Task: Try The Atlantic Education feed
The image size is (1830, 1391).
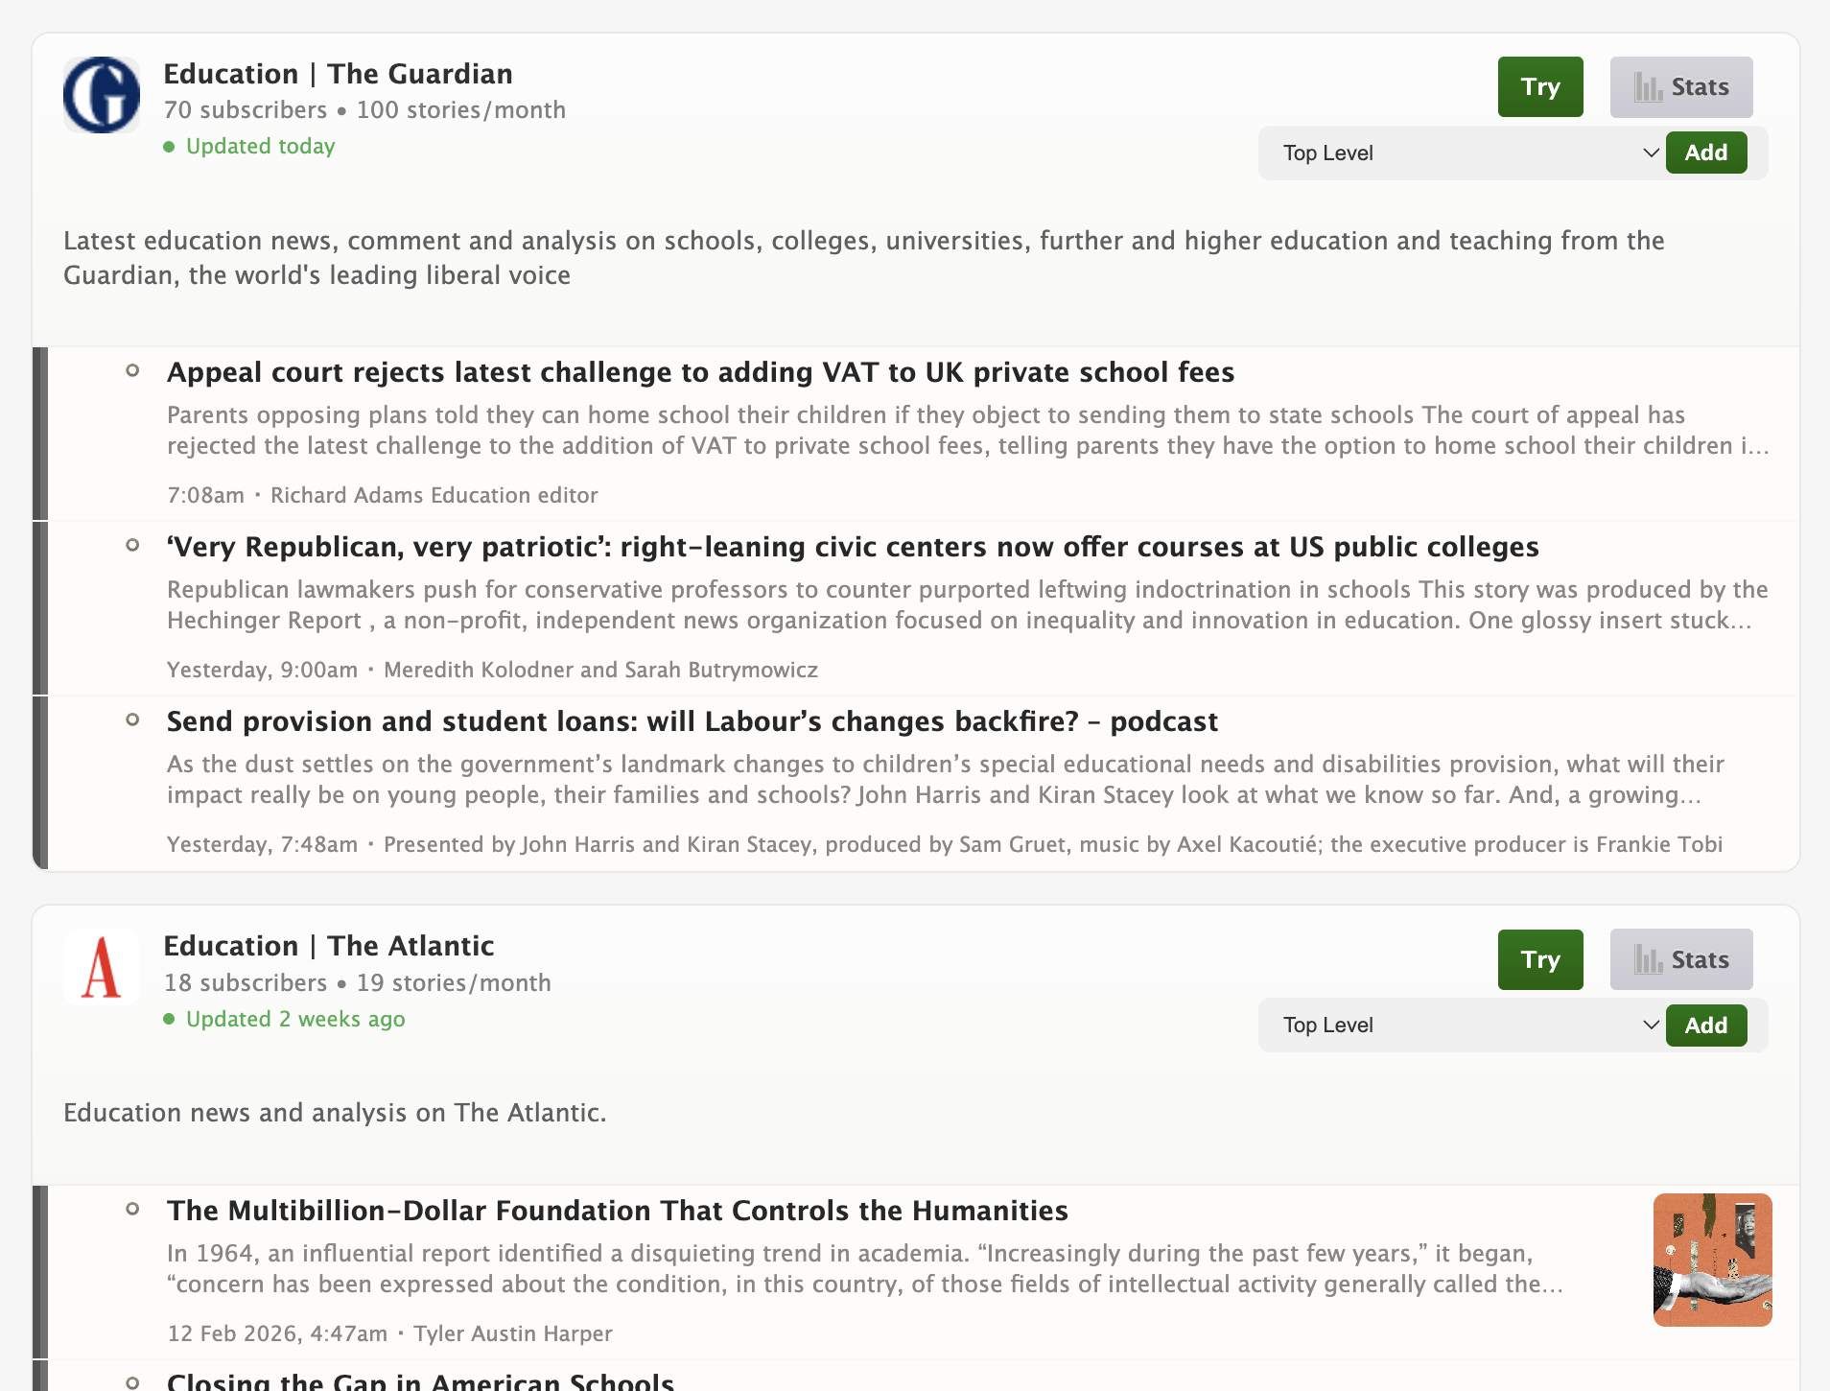Action: (x=1539, y=959)
